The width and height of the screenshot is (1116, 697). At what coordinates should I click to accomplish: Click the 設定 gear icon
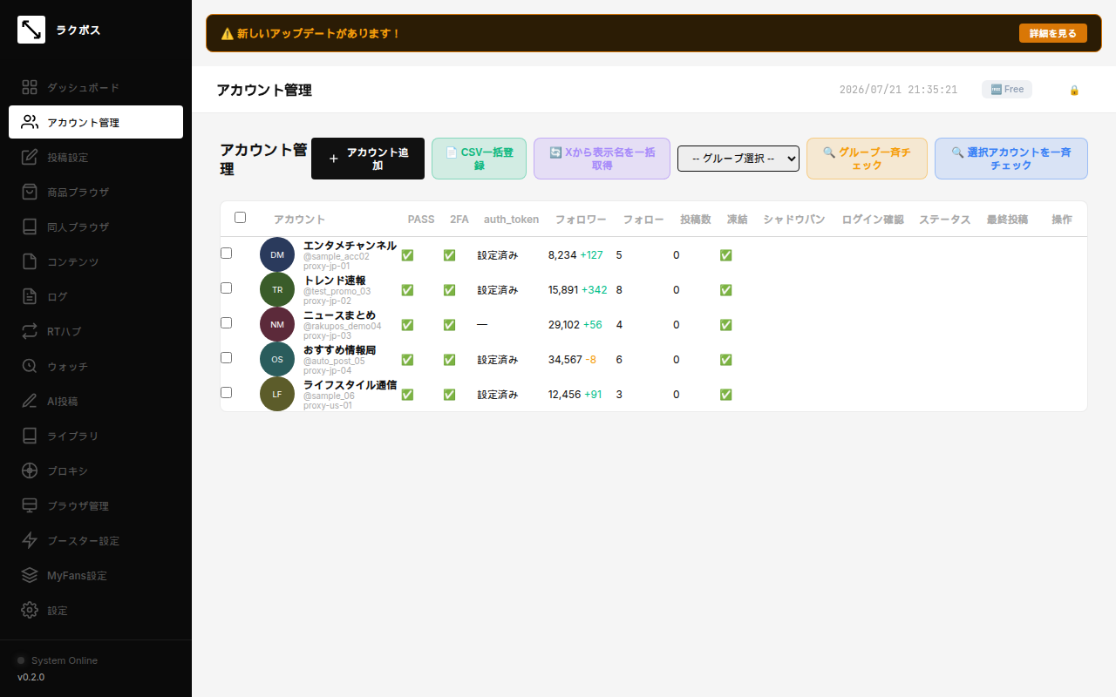tap(30, 610)
